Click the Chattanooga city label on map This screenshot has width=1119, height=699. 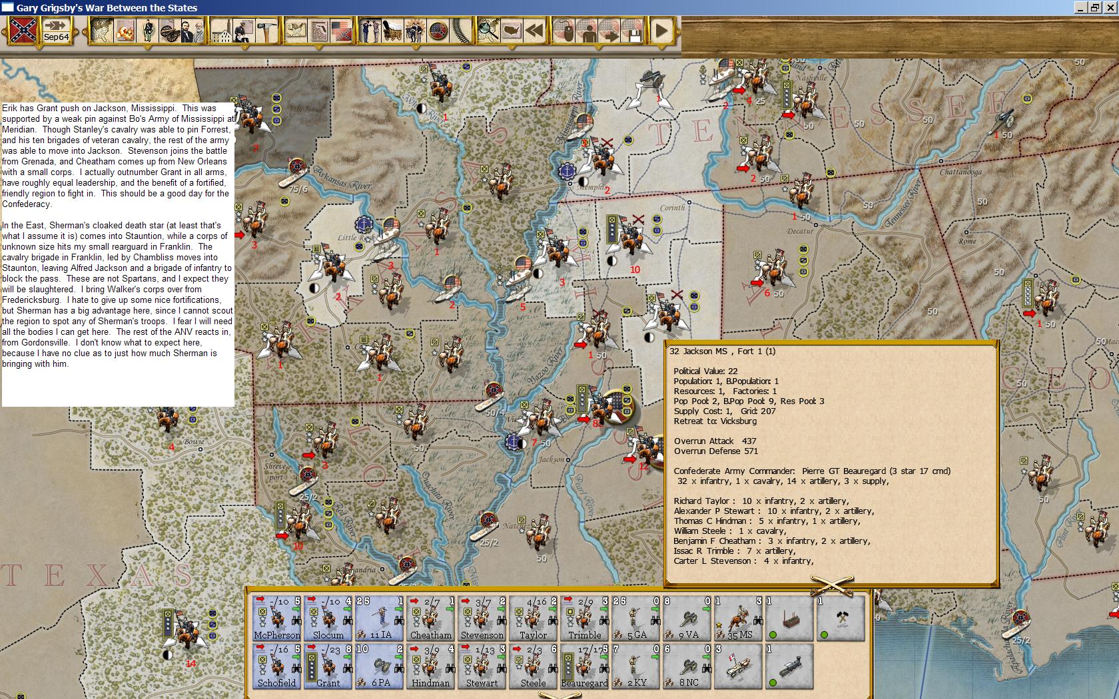click(x=961, y=172)
